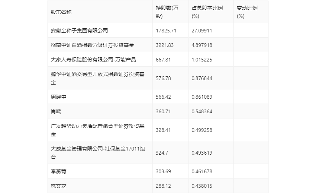Click the percentage 0.461678
This screenshot has height=193, width=316.
[202, 171]
